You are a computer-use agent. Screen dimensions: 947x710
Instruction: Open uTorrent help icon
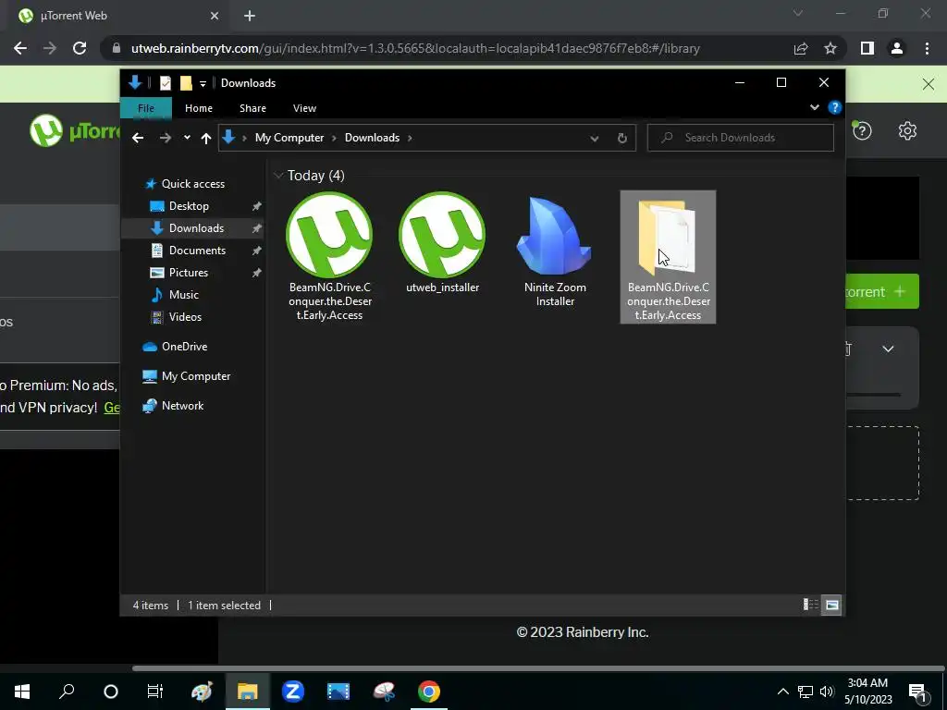coord(863,131)
